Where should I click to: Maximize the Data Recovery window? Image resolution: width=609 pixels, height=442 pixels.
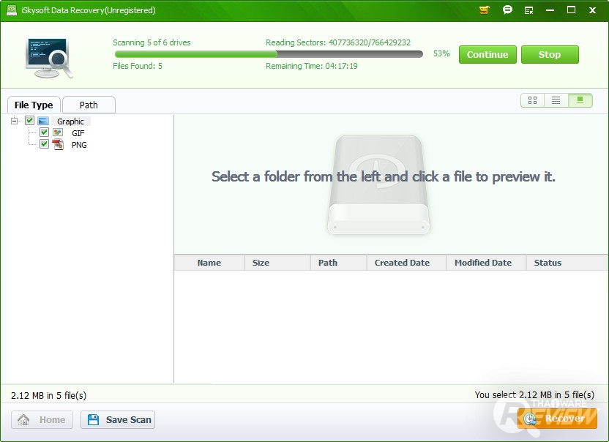pos(571,10)
